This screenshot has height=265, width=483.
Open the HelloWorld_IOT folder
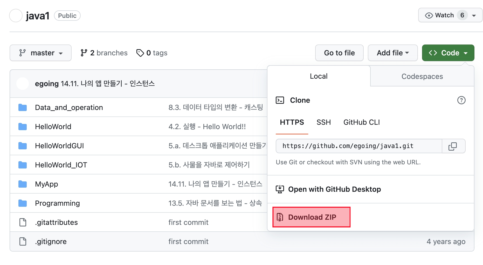(61, 165)
